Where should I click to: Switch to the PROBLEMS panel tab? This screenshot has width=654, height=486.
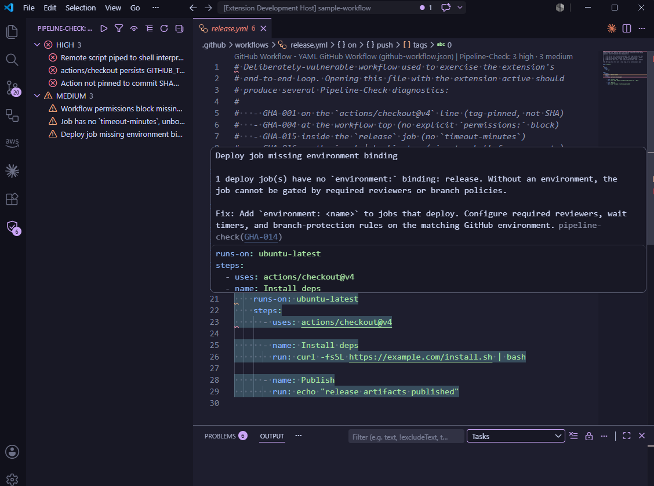pos(226,436)
